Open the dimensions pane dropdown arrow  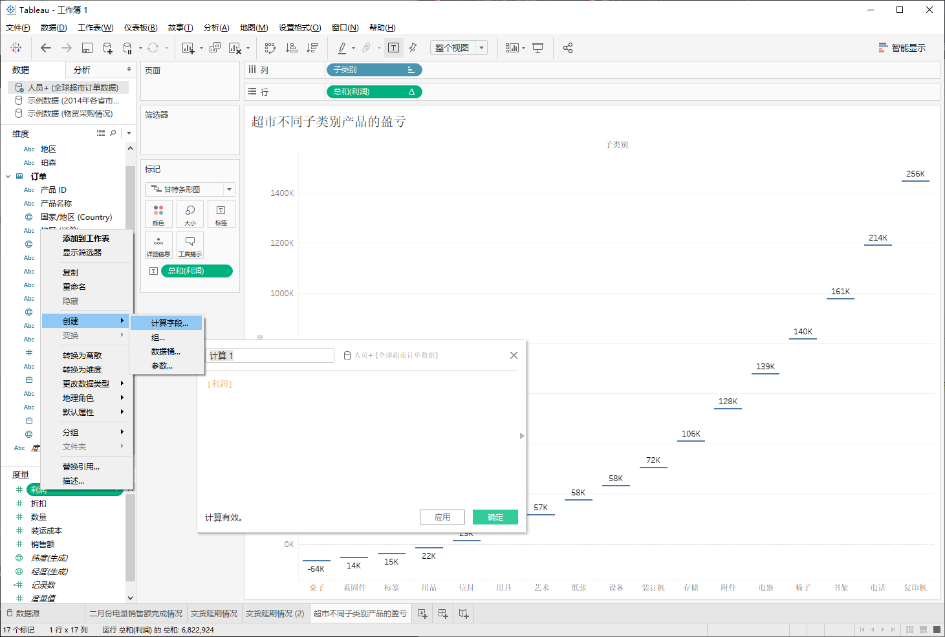pyautogui.click(x=129, y=133)
